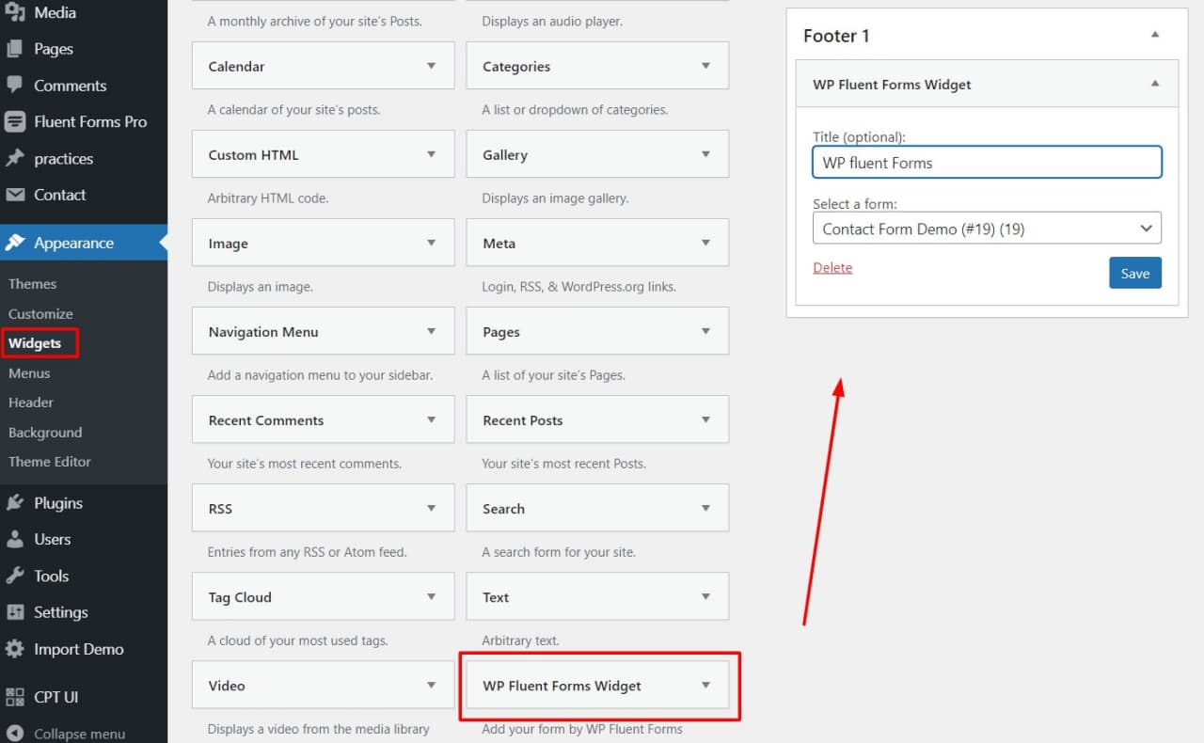Open Import Demo menu label
The image size is (1204, 743).
tap(79, 649)
